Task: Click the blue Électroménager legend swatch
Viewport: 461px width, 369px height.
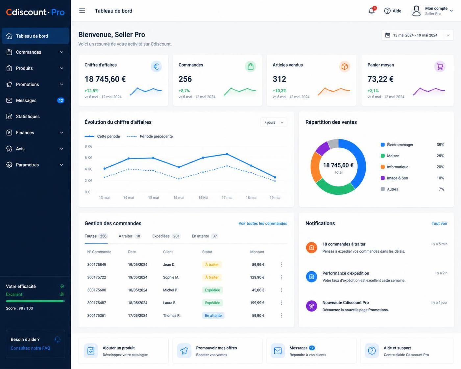Action: (383, 145)
